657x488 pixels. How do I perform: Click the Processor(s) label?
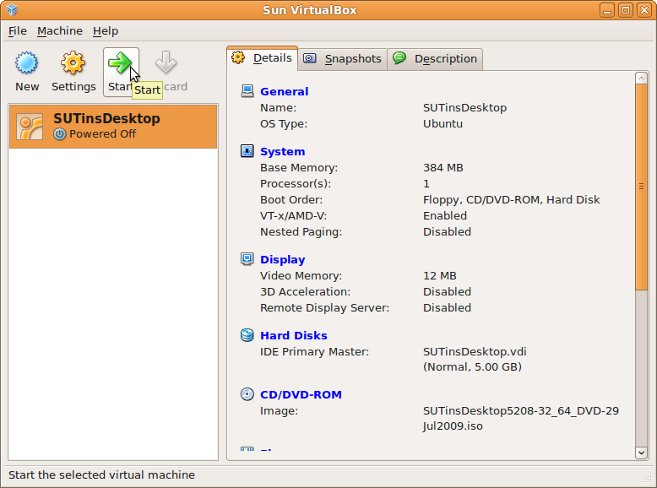pyautogui.click(x=296, y=184)
